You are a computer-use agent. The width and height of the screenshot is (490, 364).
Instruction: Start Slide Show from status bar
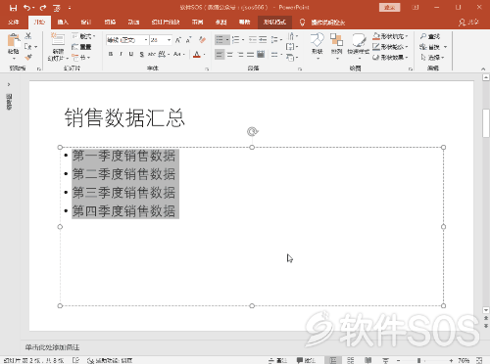(x=386, y=360)
